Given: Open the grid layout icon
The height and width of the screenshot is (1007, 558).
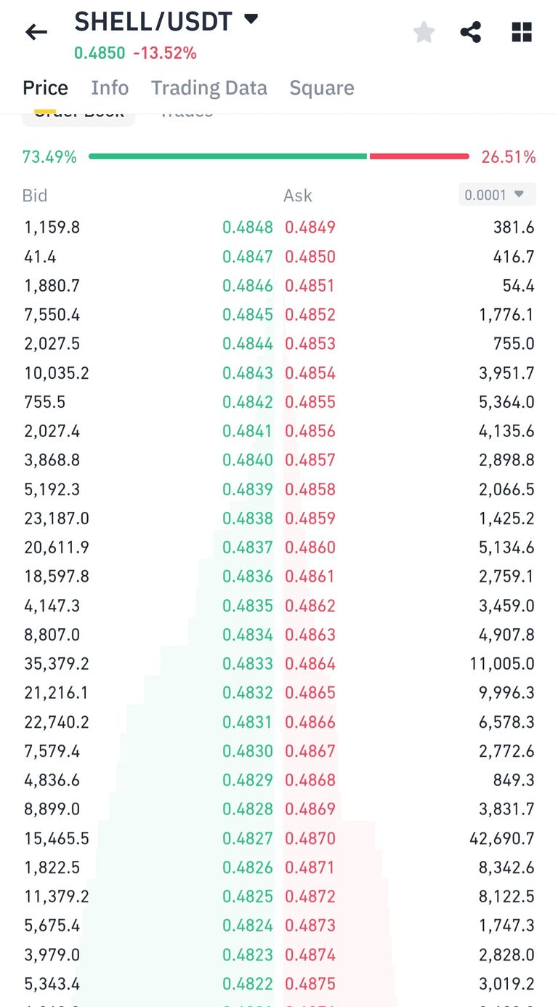Looking at the screenshot, I should click(x=522, y=32).
